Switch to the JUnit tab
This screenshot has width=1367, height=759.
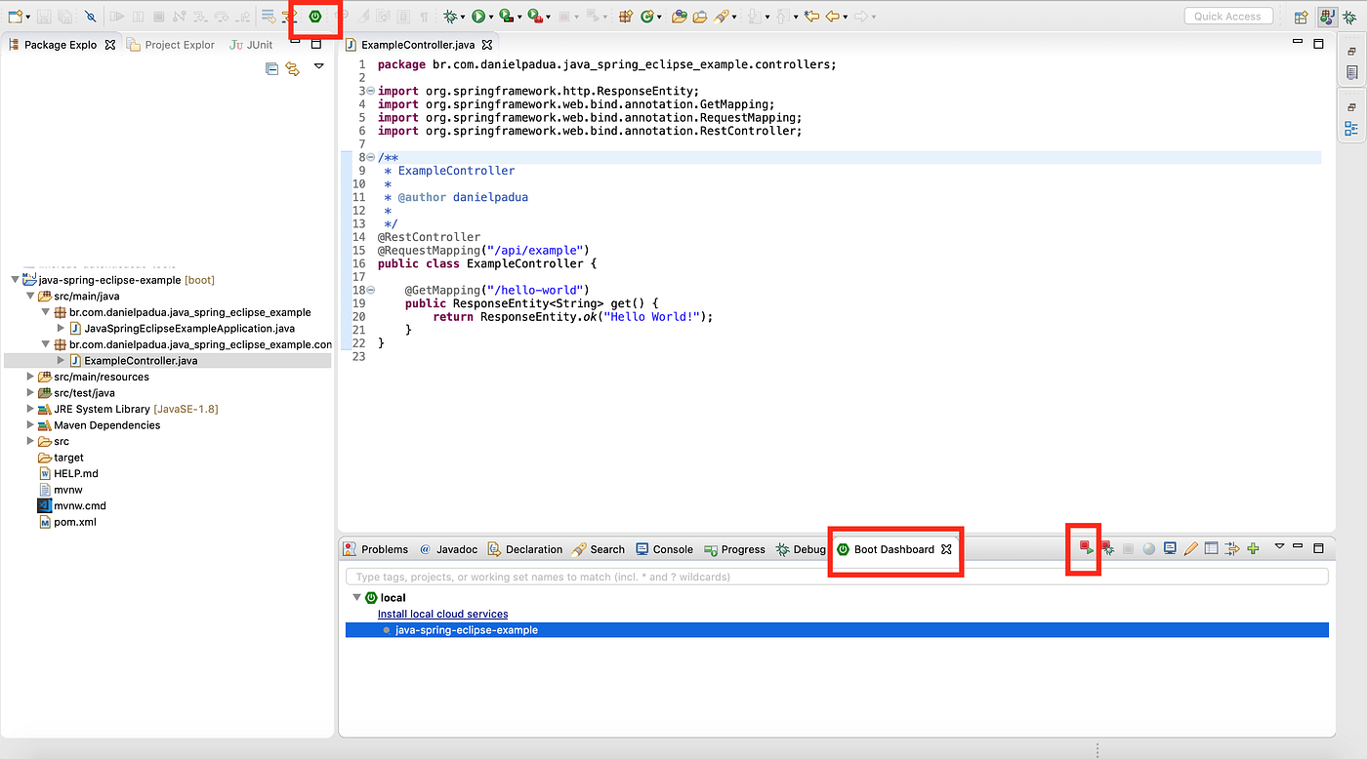250,43
